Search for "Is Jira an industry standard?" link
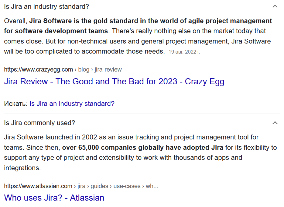The image size is (284, 207). (x=72, y=103)
